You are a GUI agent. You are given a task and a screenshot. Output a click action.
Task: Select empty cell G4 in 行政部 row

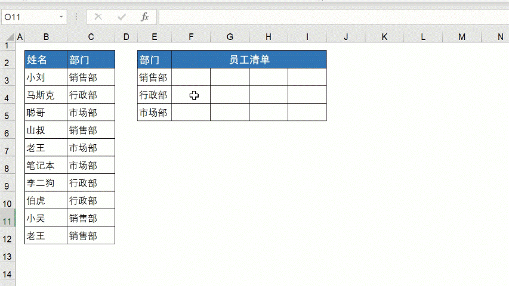click(230, 95)
